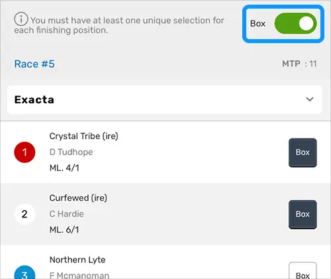Tap blue saddle cloth number 3 icon
The image size is (331, 279).
click(x=24, y=273)
